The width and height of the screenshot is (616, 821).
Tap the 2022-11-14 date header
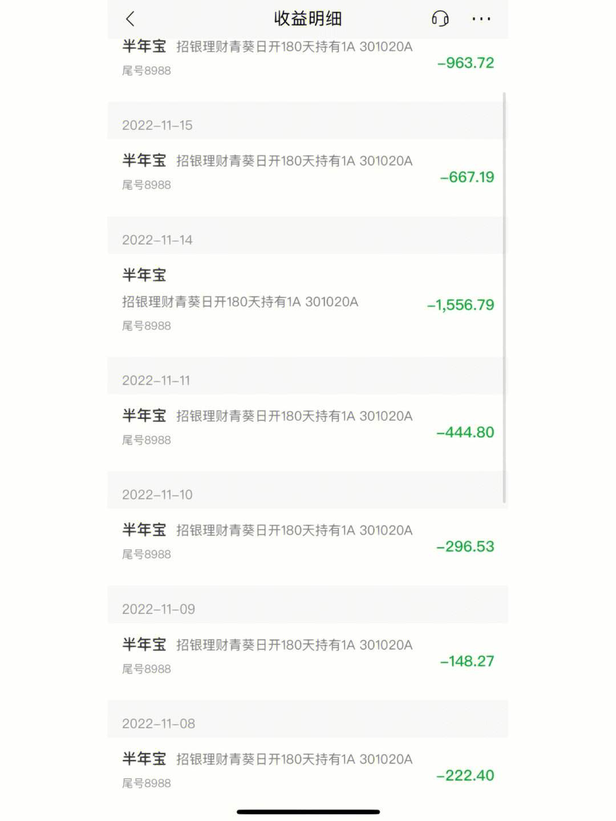click(157, 240)
